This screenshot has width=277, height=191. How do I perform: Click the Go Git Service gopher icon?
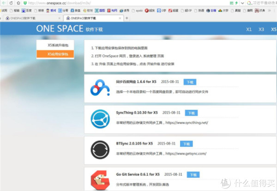tap(99, 179)
